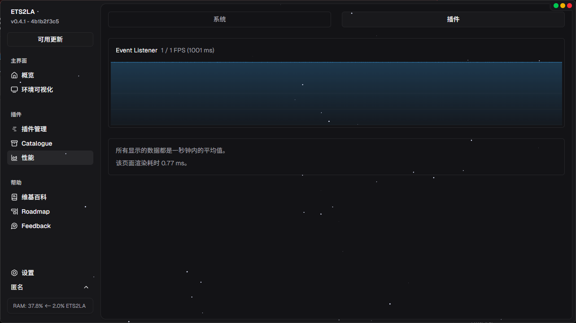Click the home icon next to 概览
The image size is (576, 323).
pos(14,75)
